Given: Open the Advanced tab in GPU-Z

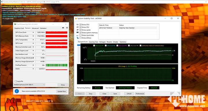Looking at the screenshot, I should [35, 28].
